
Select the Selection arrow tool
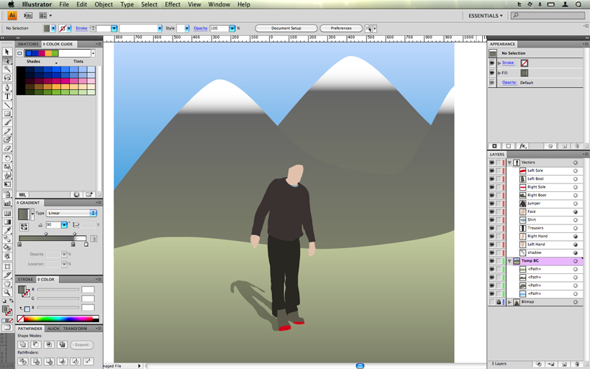point(6,52)
